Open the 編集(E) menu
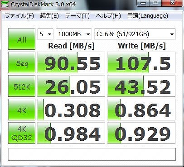 coord(49,16)
